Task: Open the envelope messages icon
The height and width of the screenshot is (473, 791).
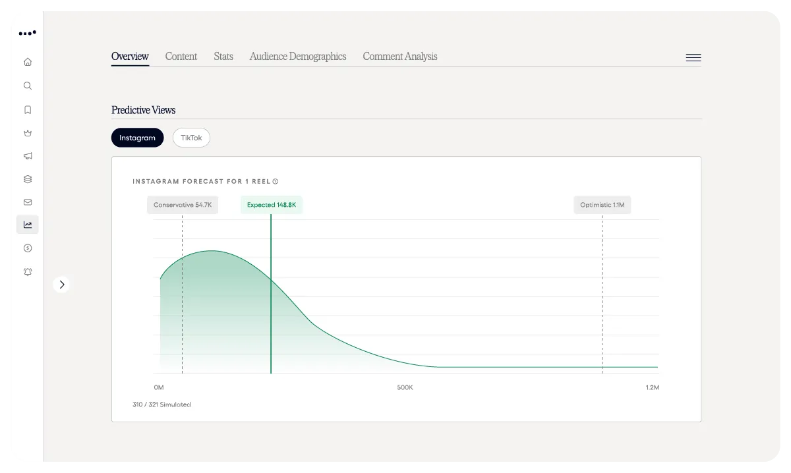Action: pyautogui.click(x=28, y=202)
